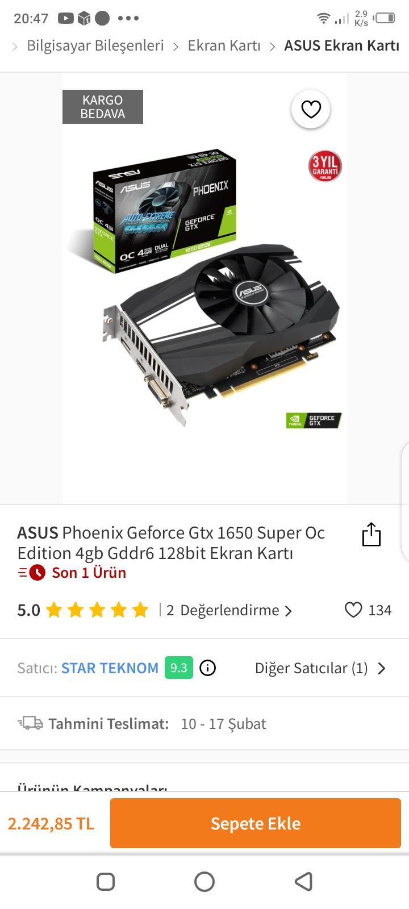Tap the Kargo Bedava label
409x909 pixels.
coord(103,107)
